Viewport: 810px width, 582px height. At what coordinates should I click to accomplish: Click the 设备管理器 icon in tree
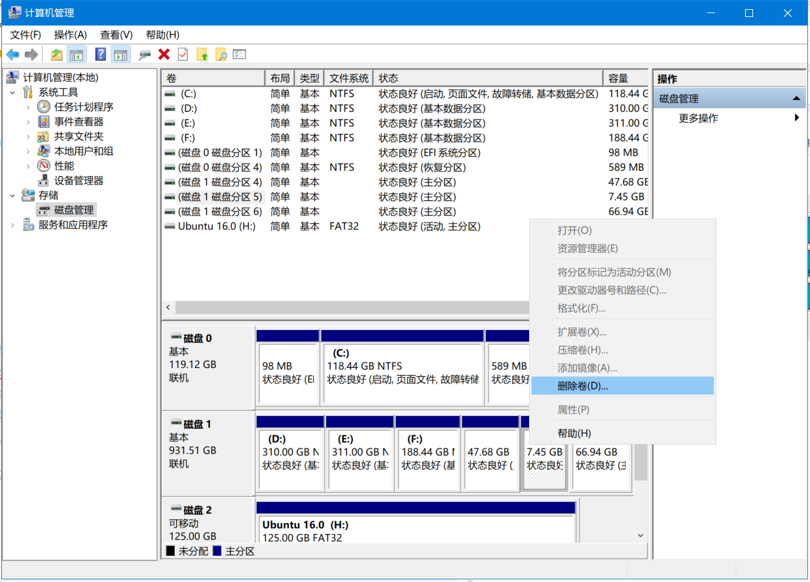click(44, 181)
